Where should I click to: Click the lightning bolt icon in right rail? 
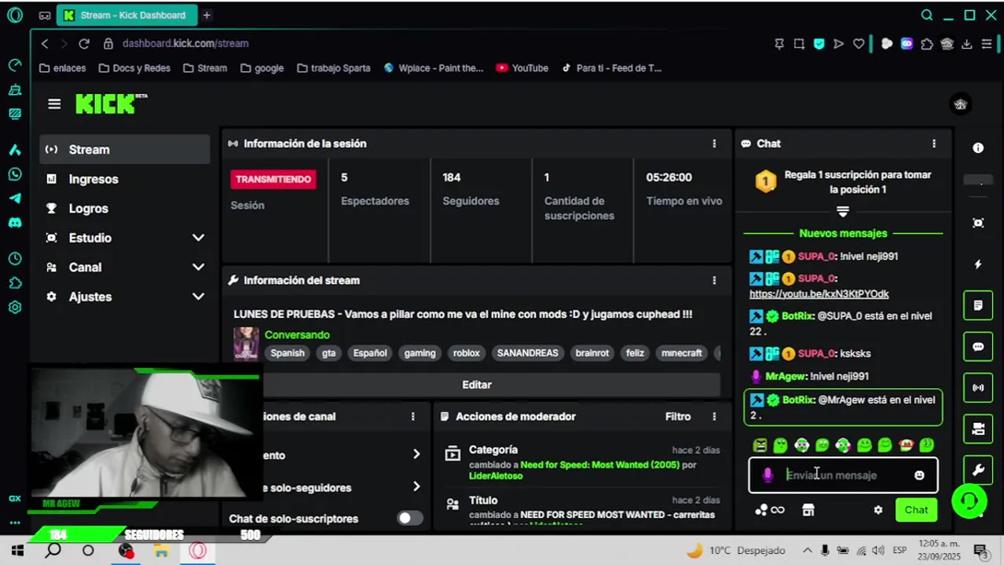(978, 264)
